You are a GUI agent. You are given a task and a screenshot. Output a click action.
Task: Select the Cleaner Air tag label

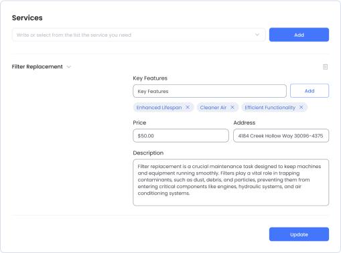tap(213, 108)
